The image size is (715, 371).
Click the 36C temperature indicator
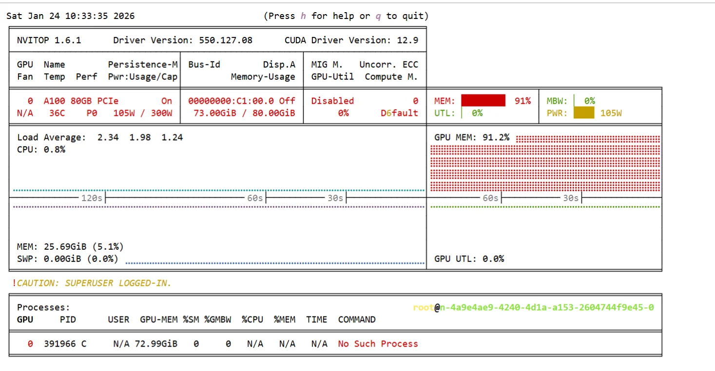pyautogui.click(x=56, y=113)
